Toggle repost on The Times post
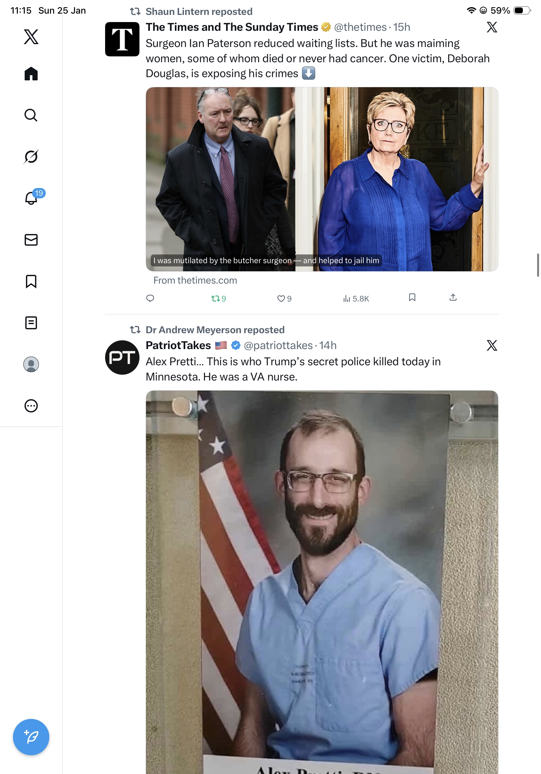 point(219,298)
